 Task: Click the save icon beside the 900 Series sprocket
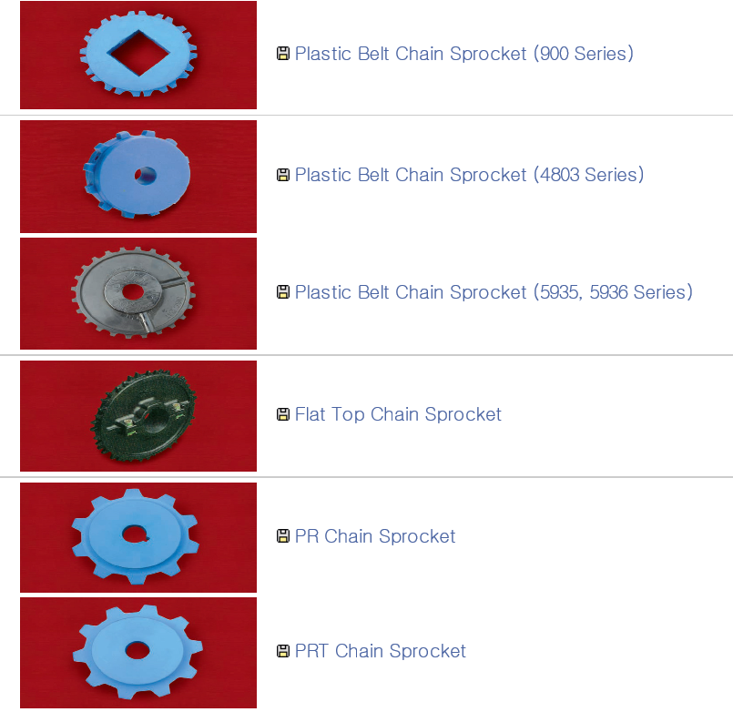(283, 54)
